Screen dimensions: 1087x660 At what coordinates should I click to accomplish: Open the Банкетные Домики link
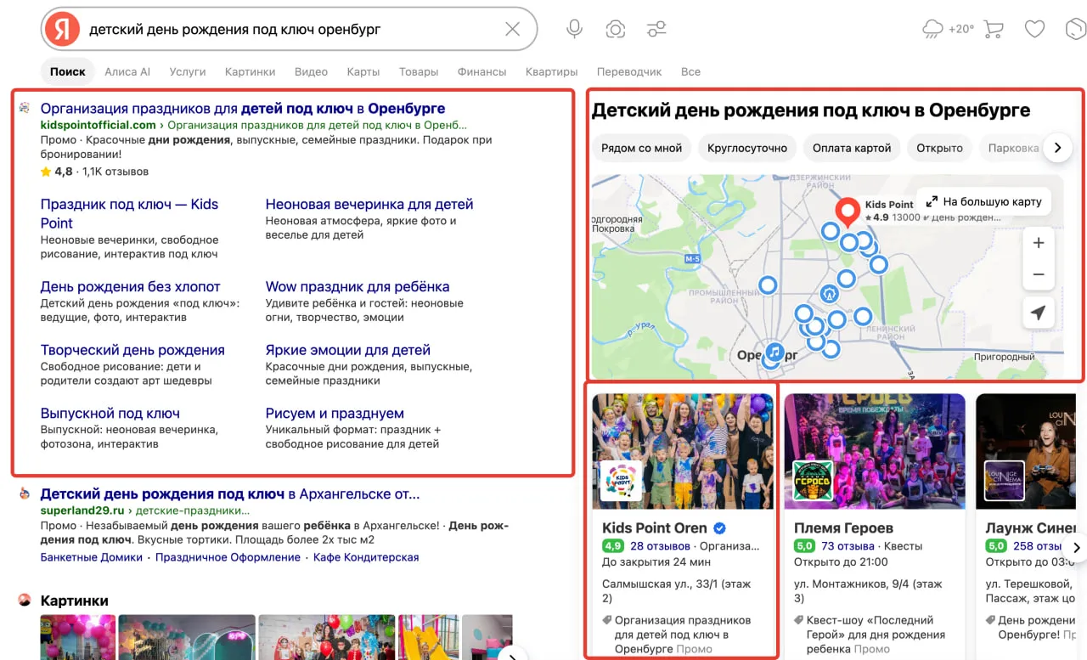pos(92,557)
